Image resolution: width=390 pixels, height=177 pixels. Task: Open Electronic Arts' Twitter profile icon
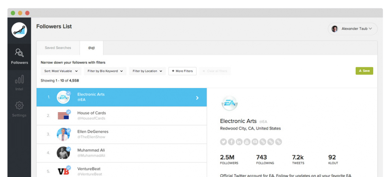coord(223,142)
